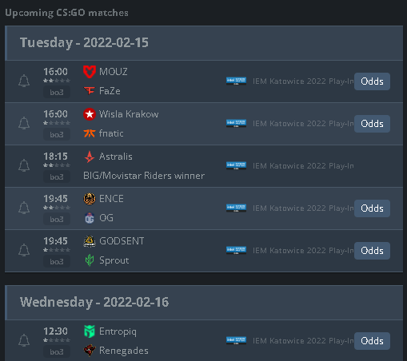Click the ENCE team logo
The width and height of the screenshot is (407, 361).
[90, 199]
